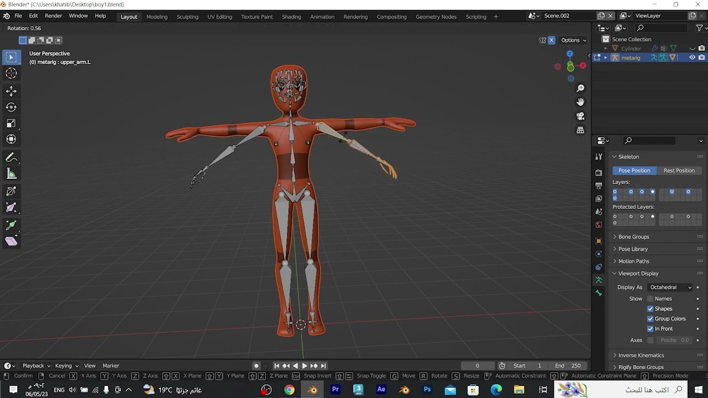Screen dimensions: 708x398
Task: Switch to Pose Position
Action: pos(634,171)
